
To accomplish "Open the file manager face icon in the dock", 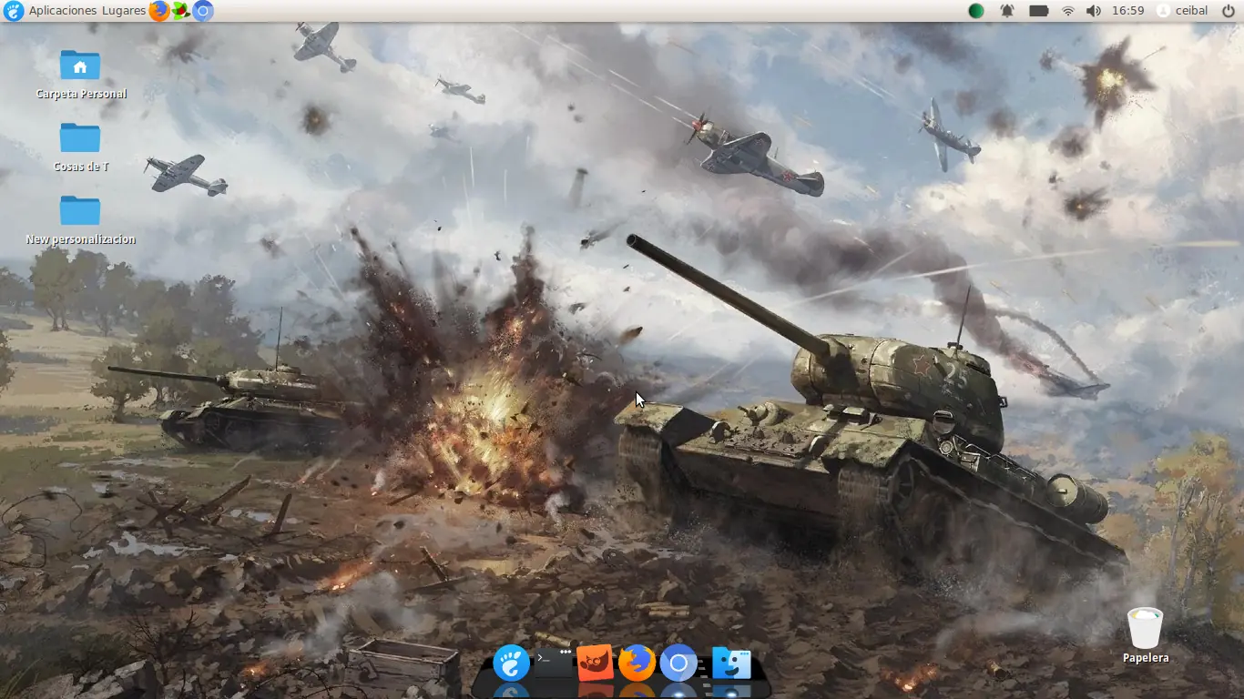I will coord(731,664).
